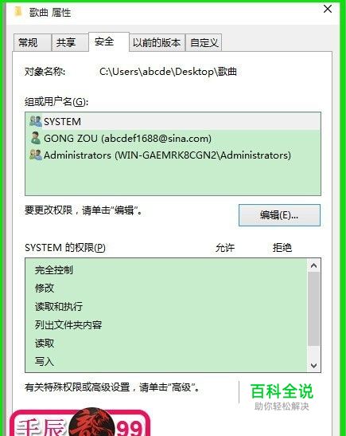
Task: Click the 写入 permission row
Action: pos(166,362)
